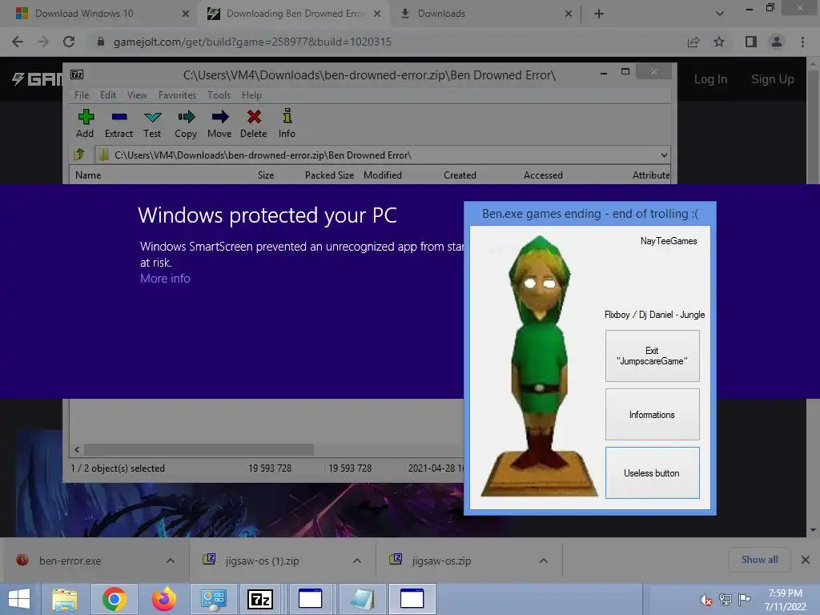Open a new Chrome tab
The image size is (820, 615).
click(x=599, y=14)
